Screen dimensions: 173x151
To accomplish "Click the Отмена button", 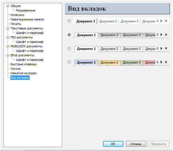I will (136, 144).
